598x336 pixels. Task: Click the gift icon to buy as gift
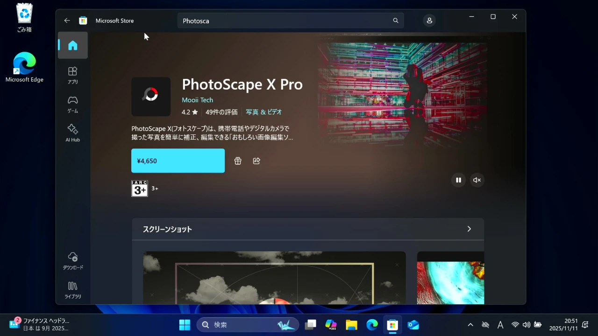pyautogui.click(x=238, y=161)
